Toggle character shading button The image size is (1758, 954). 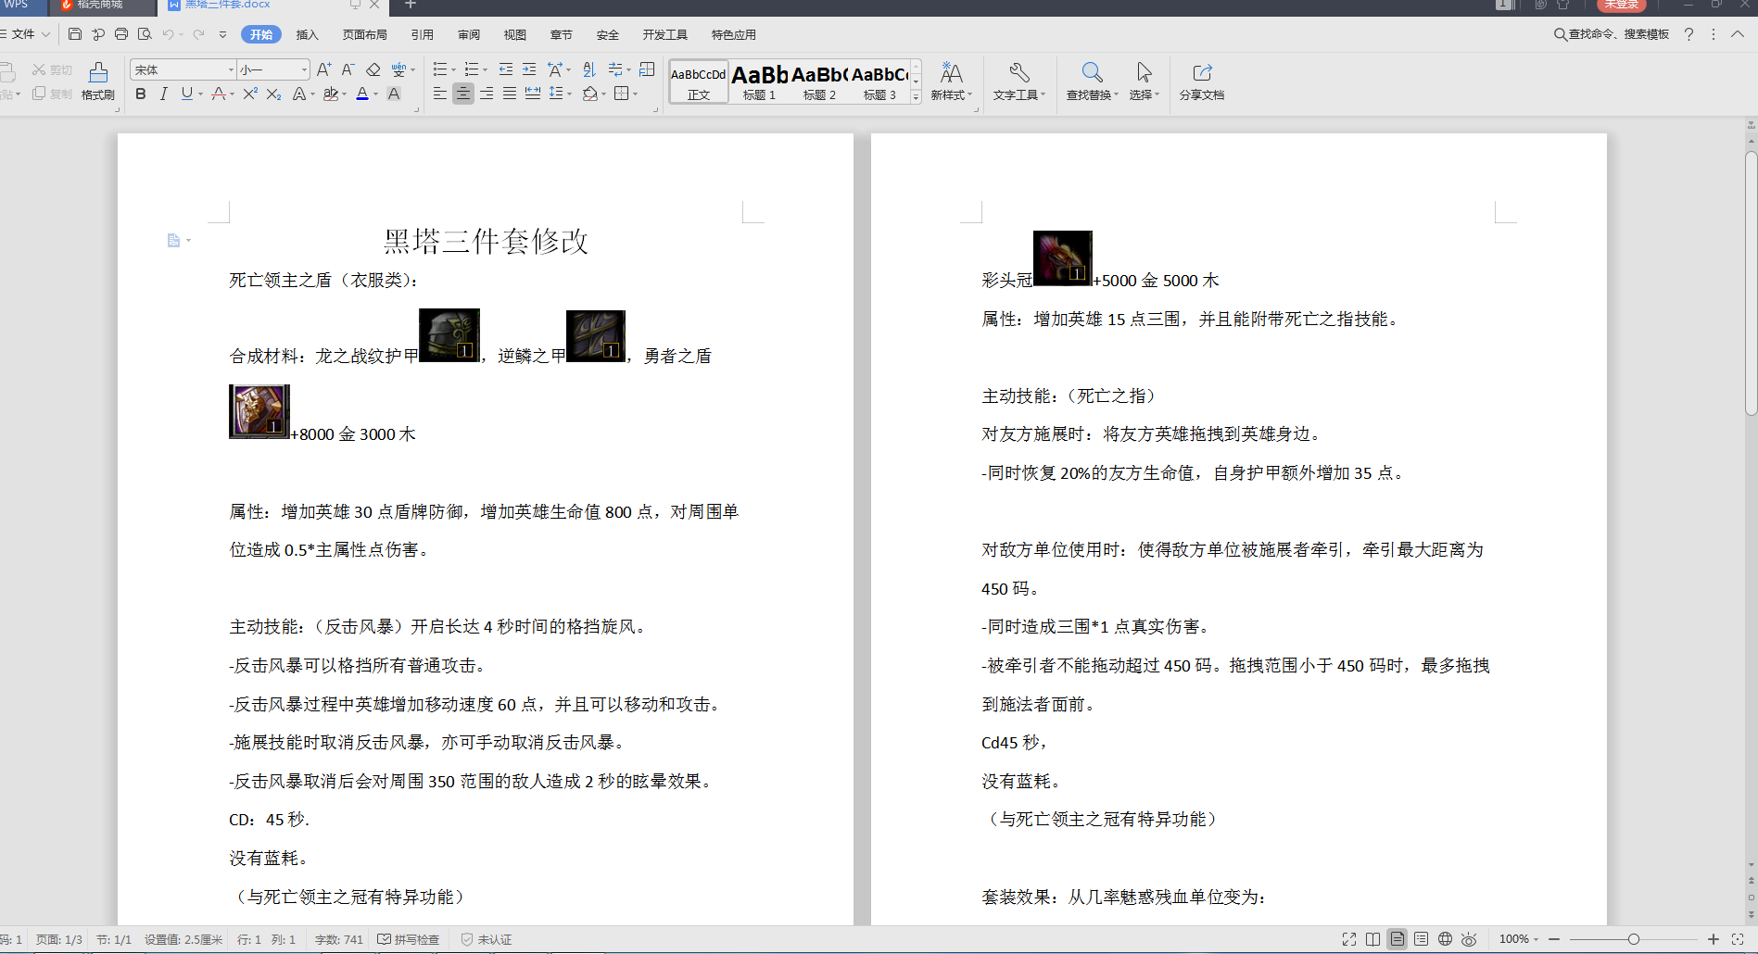pos(394,94)
